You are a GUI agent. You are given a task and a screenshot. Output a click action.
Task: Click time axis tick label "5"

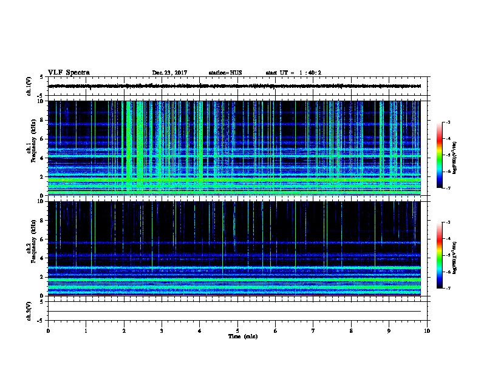click(237, 330)
